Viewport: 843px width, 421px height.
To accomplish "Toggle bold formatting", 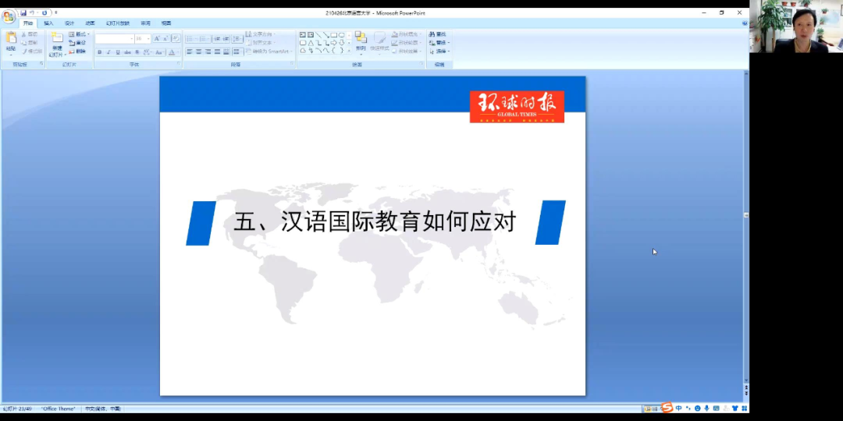I will click(x=100, y=52).
